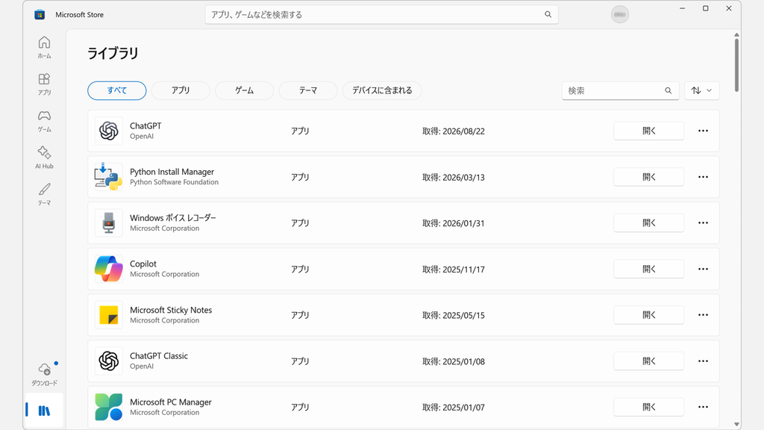Focus the library 検索 field
This screenshot has width=764, height=430.
pos(620,90)
